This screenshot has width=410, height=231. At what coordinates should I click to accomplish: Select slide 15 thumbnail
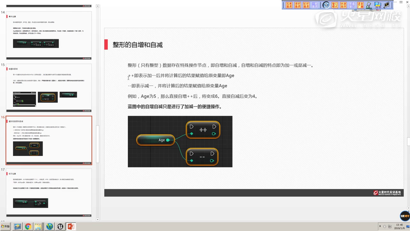[49, 87]
